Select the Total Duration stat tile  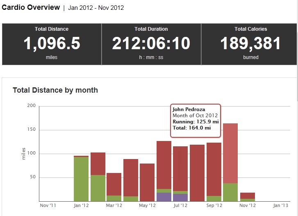[151, 44]
